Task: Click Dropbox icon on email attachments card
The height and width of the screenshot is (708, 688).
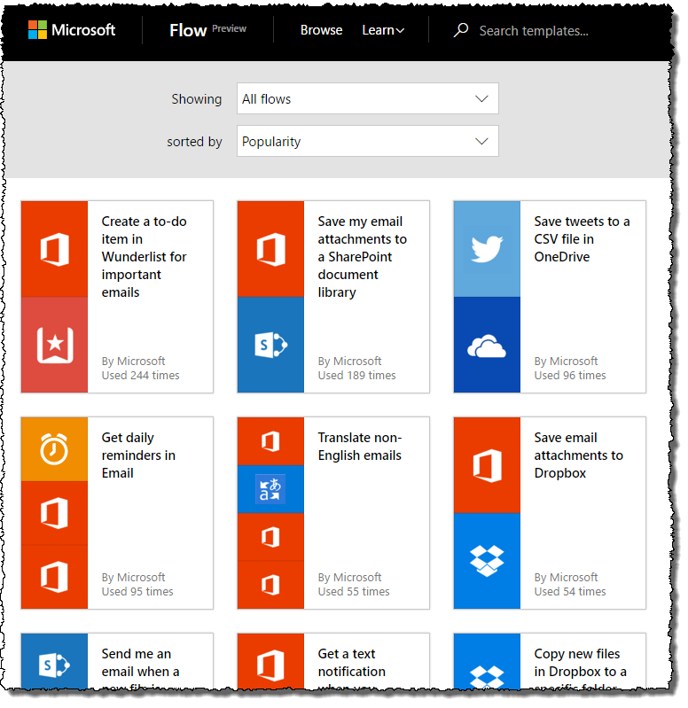Action: tap(487, 561)
